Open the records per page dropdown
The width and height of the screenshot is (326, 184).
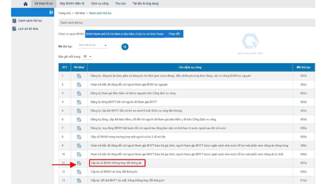click(87, 57)
